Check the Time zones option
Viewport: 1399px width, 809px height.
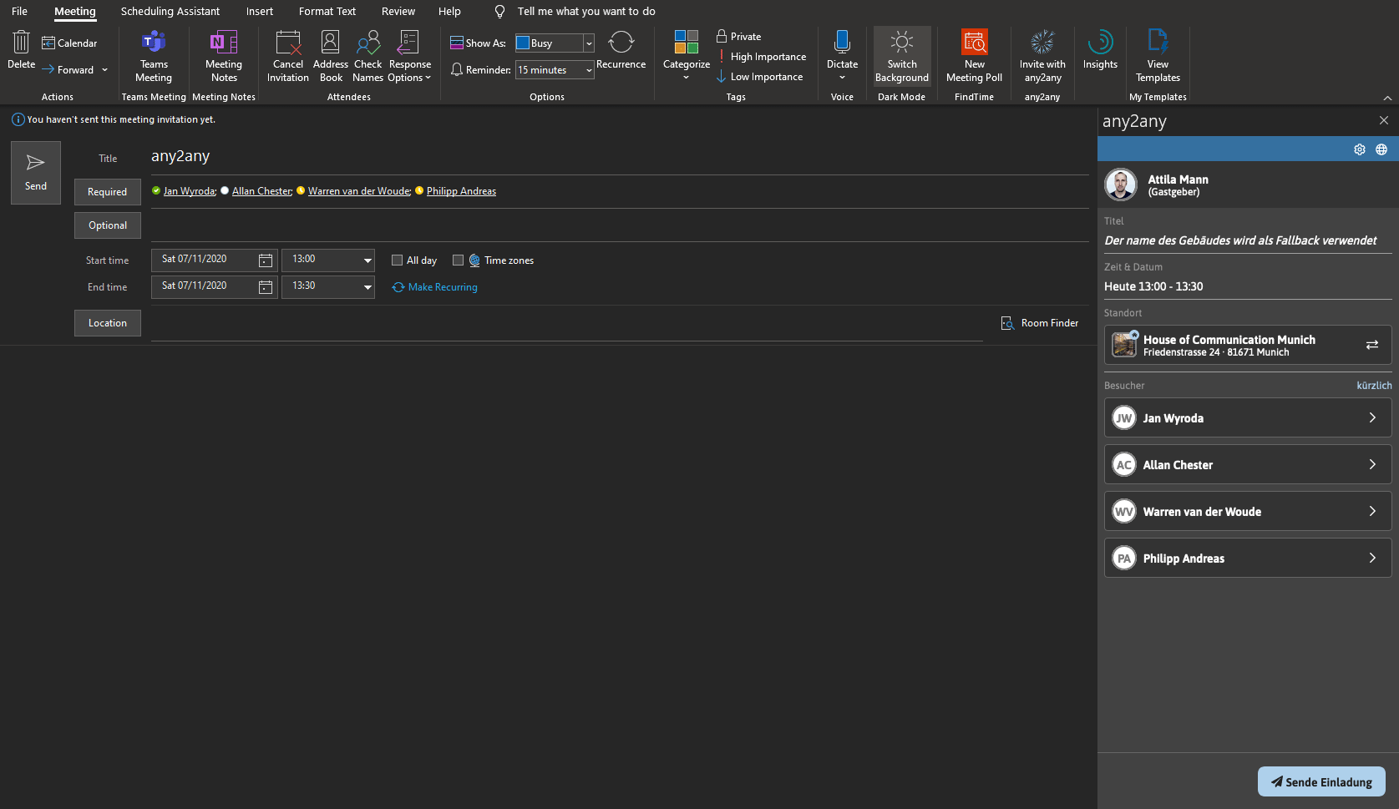click(458, 260)
